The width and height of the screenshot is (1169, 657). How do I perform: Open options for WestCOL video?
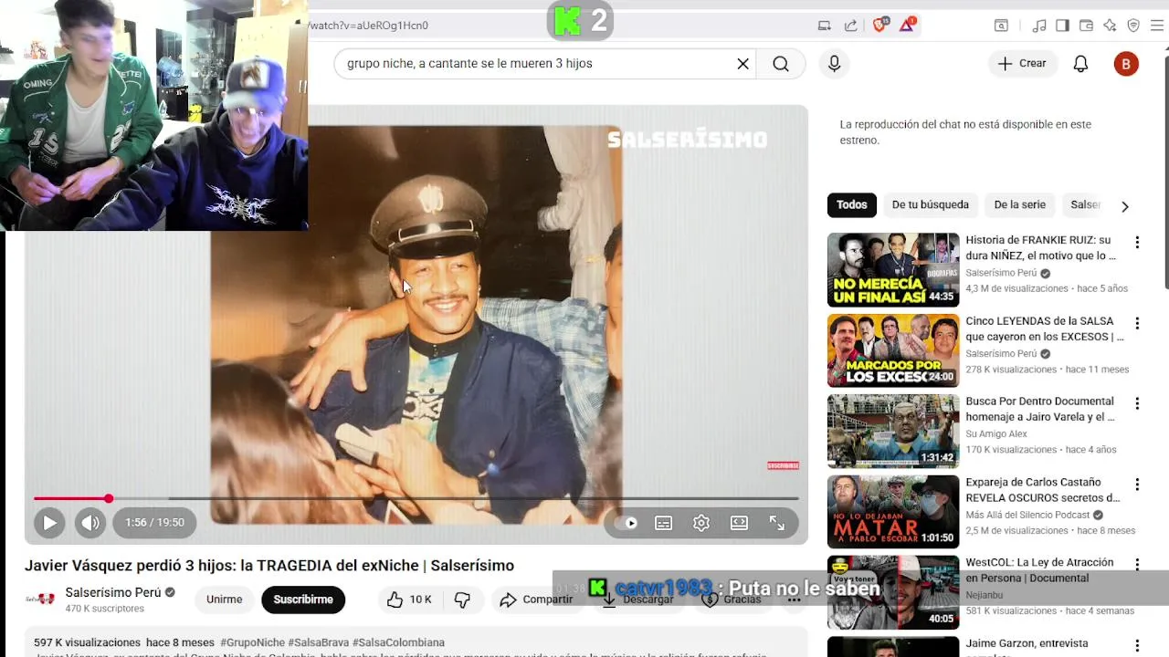tap(1137, 565)
